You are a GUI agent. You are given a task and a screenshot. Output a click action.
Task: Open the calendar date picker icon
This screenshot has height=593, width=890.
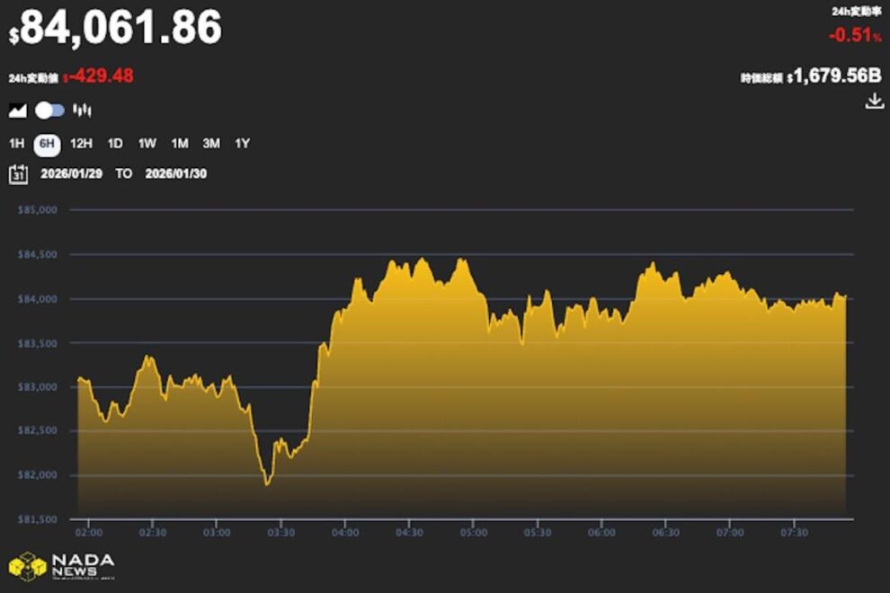18,173
